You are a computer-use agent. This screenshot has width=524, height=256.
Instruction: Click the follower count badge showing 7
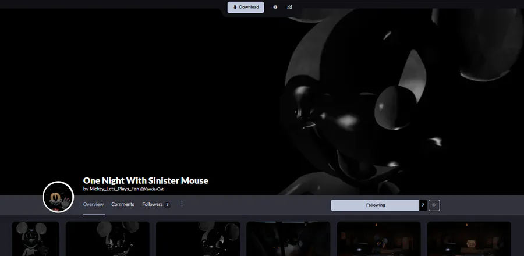coord(423,205)
